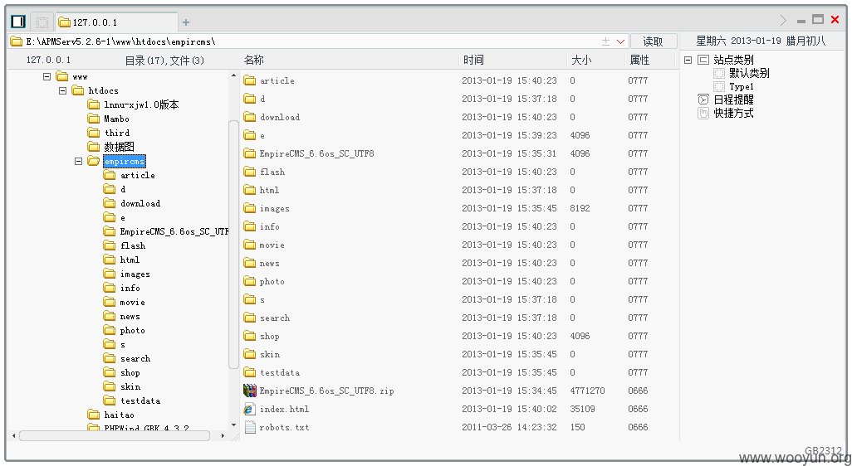Sort by 时间 column header

point(473,61)
